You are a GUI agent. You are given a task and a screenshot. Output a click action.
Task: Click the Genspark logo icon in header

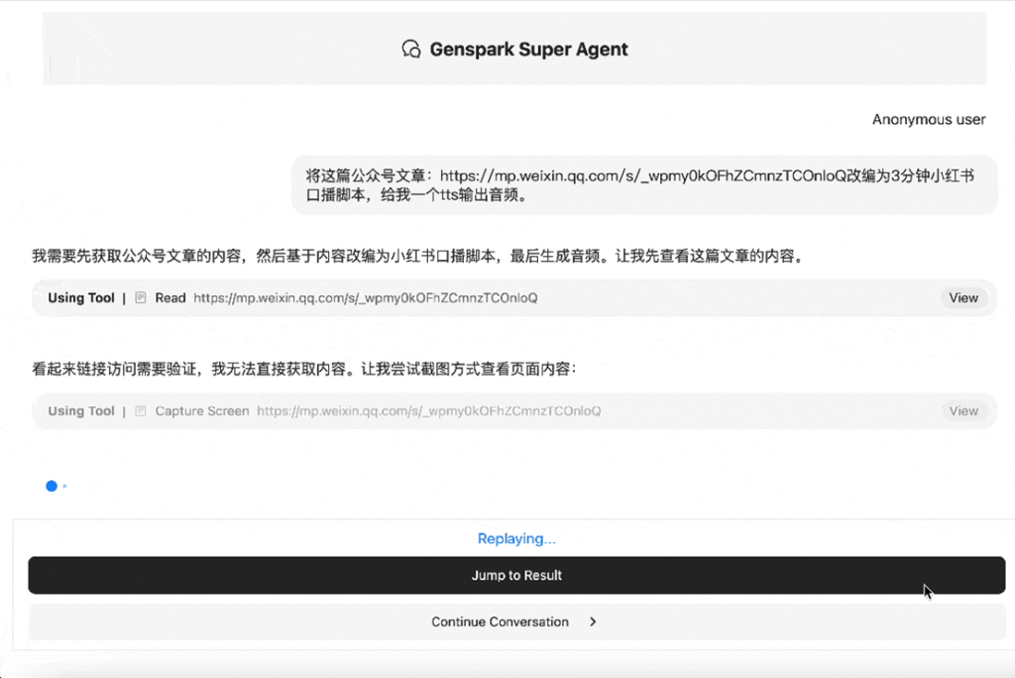[x=410, y=50]
